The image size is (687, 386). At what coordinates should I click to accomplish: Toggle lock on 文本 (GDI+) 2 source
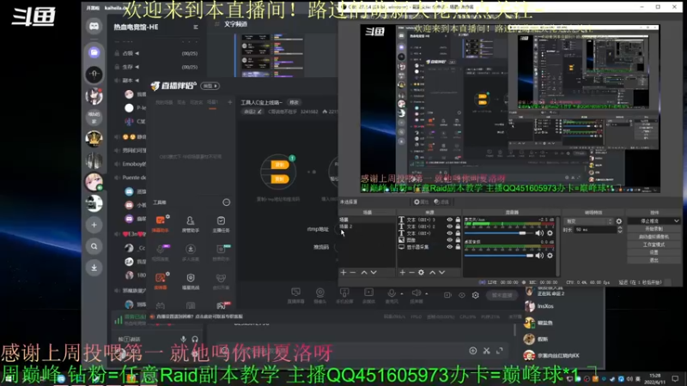[x=458, y=226]
